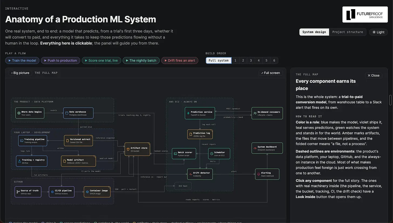Screen dimensions: 393x223
Task: Select build order step 1
Action: pos(235,61)
